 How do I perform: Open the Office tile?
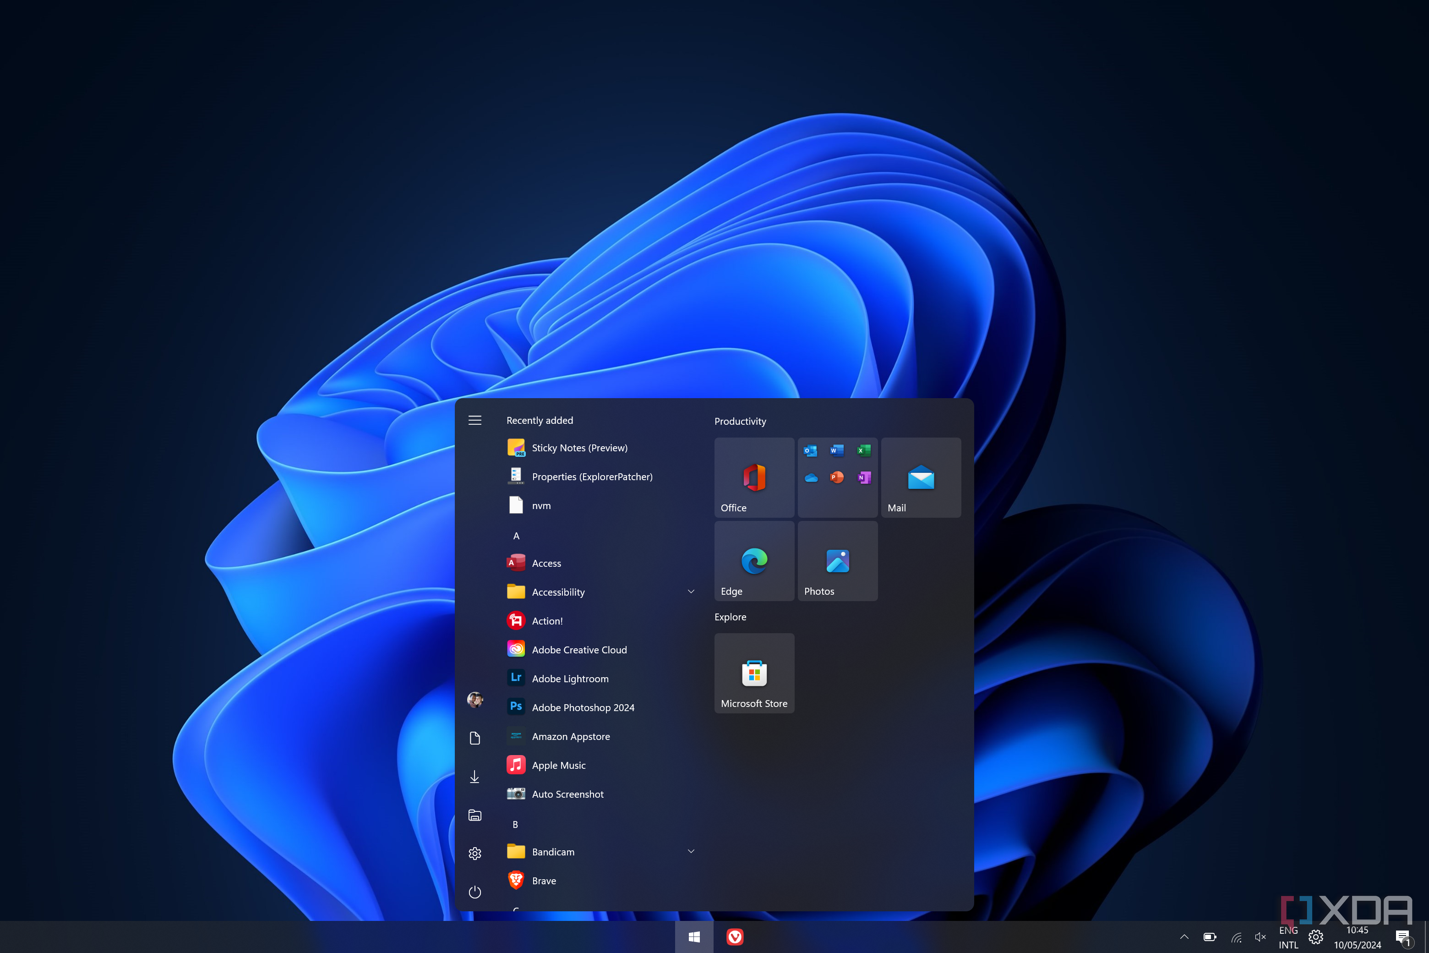pyautogui.click(x=754, y=478)
